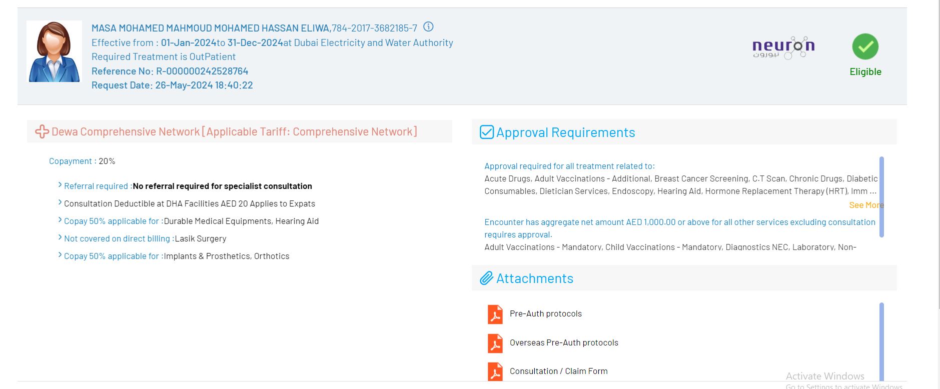
Task: Click the Dewa network medical cross icon
Action: tap(42, 132)
